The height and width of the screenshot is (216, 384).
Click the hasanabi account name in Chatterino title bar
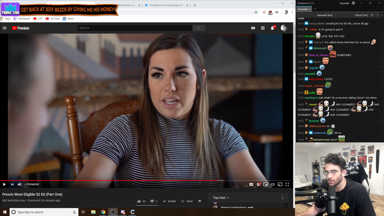(344, 3)
